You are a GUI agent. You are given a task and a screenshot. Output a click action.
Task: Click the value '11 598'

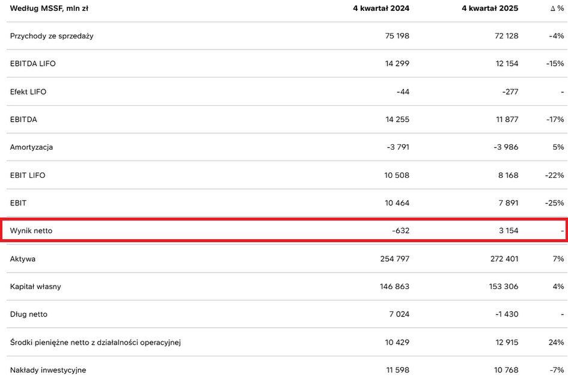(398, 370)
